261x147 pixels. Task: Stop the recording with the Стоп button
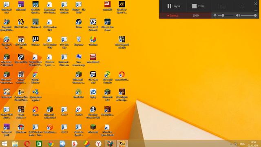point(198,6)
